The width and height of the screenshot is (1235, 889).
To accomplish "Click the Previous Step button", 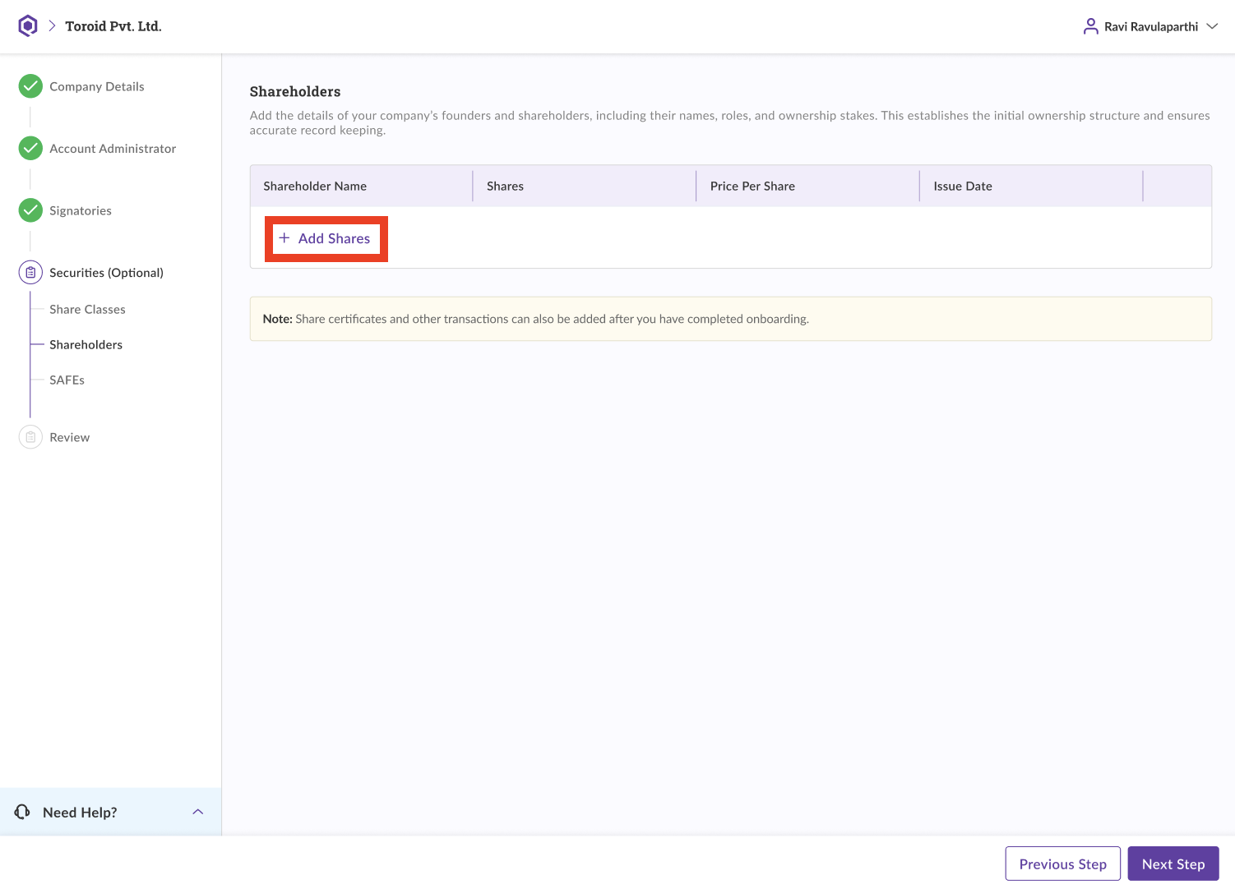I will 1062,864.
